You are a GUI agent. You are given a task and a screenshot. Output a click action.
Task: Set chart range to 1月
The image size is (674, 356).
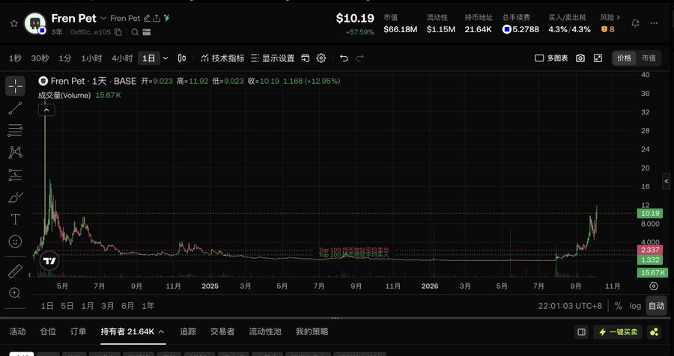pos(88,306)
